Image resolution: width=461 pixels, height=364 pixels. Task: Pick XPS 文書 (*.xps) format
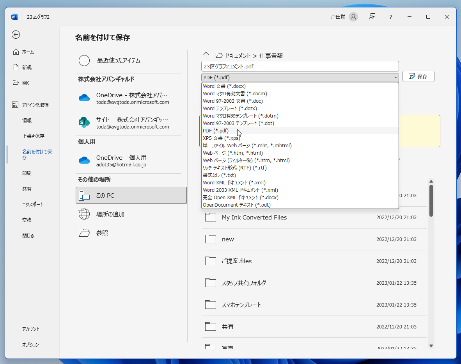pos(300,138)
